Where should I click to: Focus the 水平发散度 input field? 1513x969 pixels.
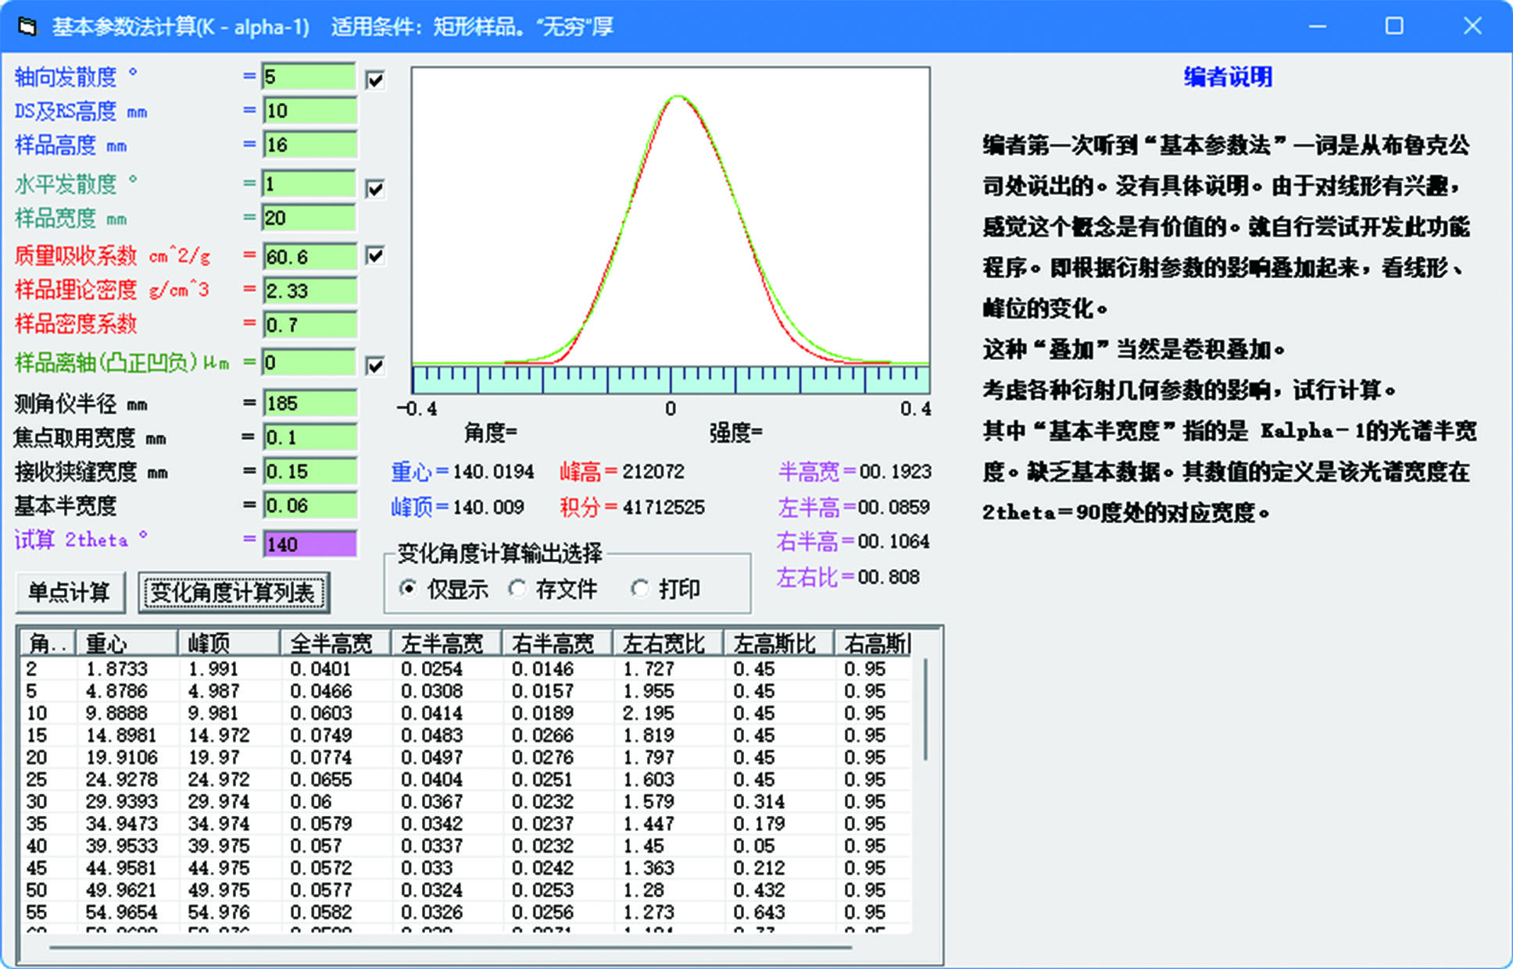[309, 183]
